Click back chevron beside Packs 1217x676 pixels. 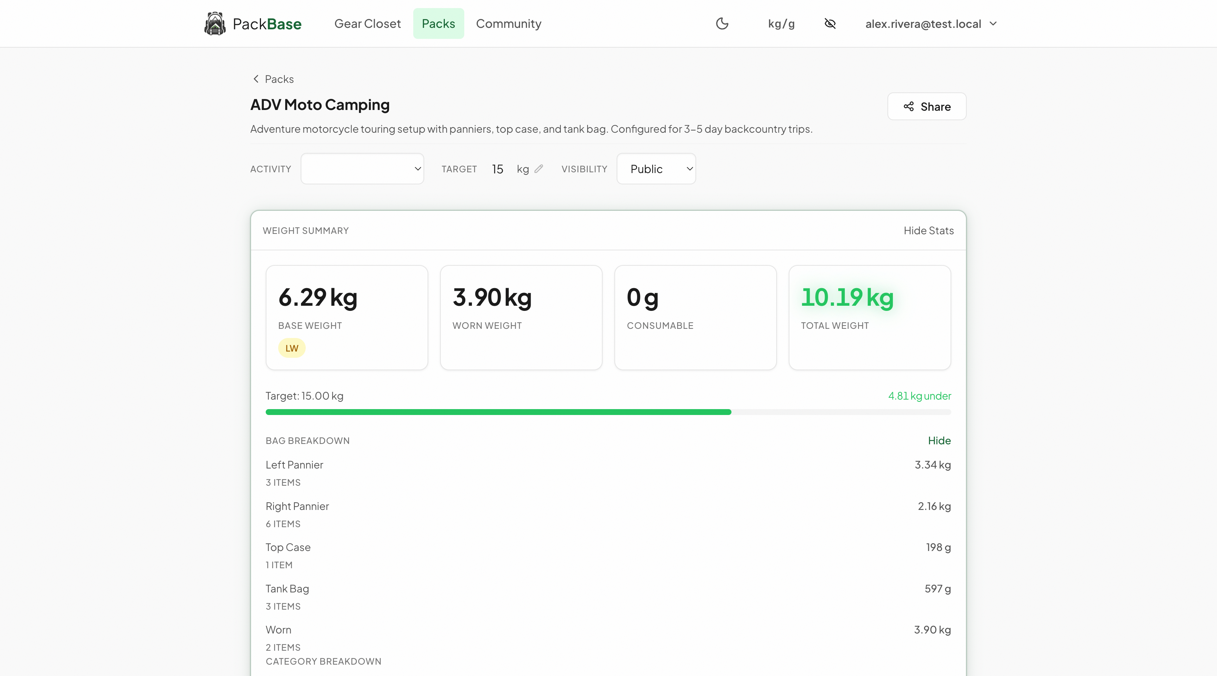pos(255,79)
